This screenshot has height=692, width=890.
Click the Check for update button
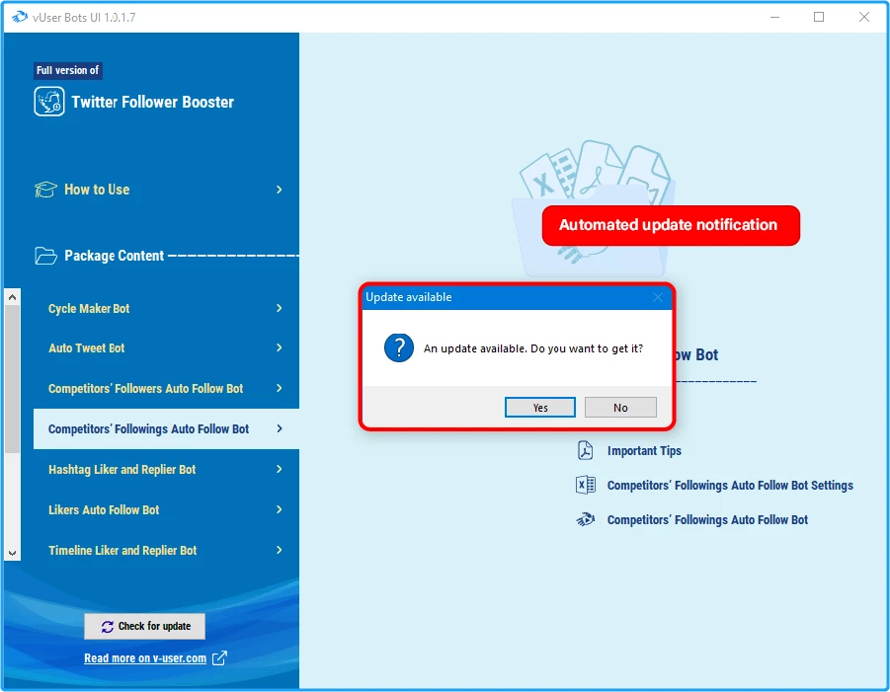tap(145, 626)
